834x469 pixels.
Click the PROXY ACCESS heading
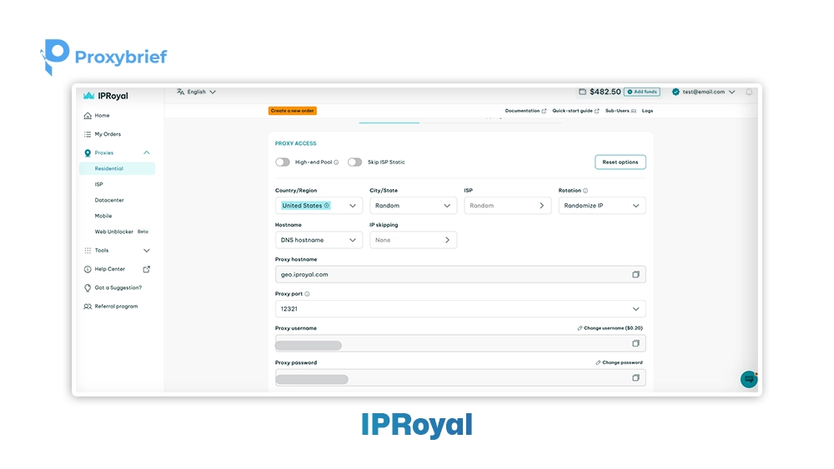[x=296, y=143]
